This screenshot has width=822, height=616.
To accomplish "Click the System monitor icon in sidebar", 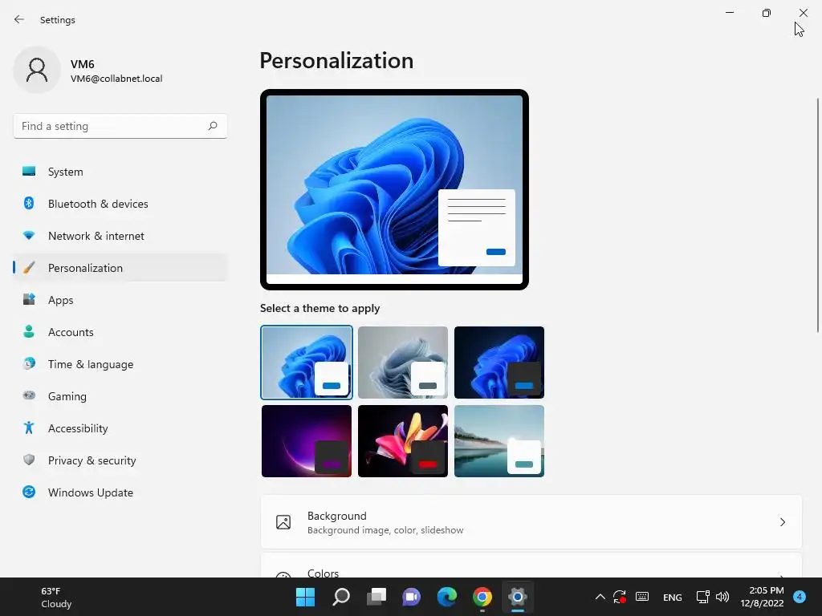I will [x=29, y=172].
